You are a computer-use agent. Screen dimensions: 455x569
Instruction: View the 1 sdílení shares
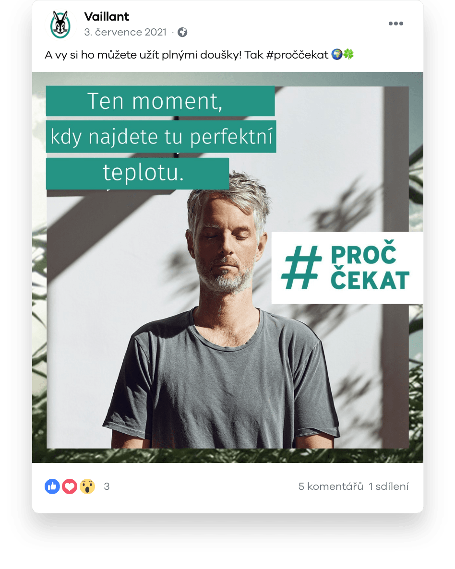coord(389,486)
